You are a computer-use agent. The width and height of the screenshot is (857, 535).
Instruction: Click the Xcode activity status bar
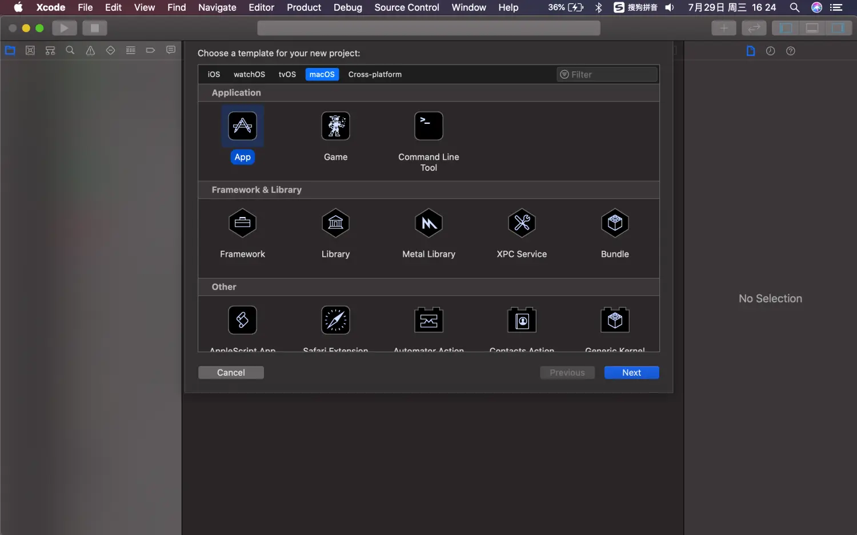tap(428, 28)
